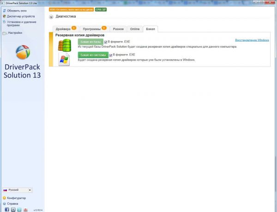
Task: Close the DriverPack Solution window
Action: pos(271,2)
